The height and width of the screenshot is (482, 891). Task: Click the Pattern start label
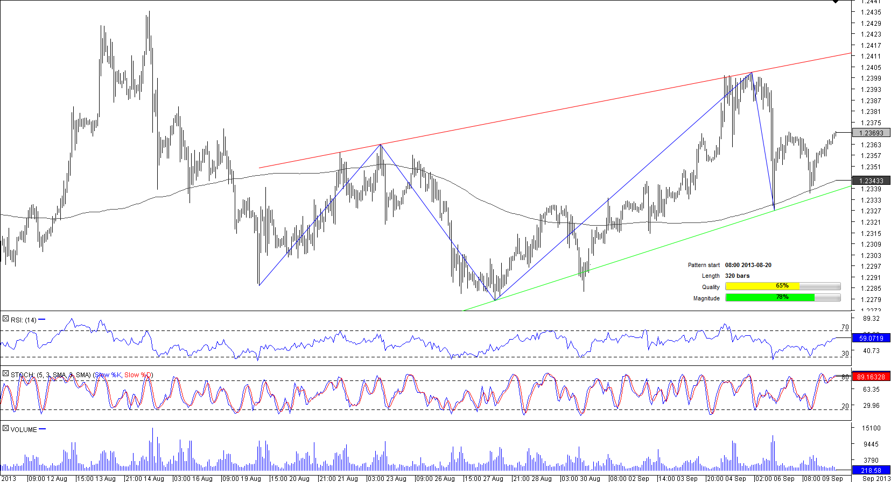point(704,265)
